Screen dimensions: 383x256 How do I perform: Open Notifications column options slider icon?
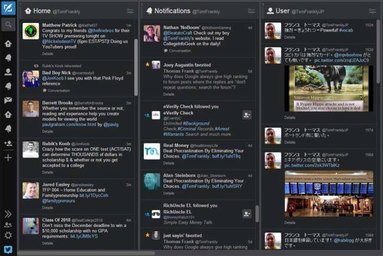[x=251, y=11]
